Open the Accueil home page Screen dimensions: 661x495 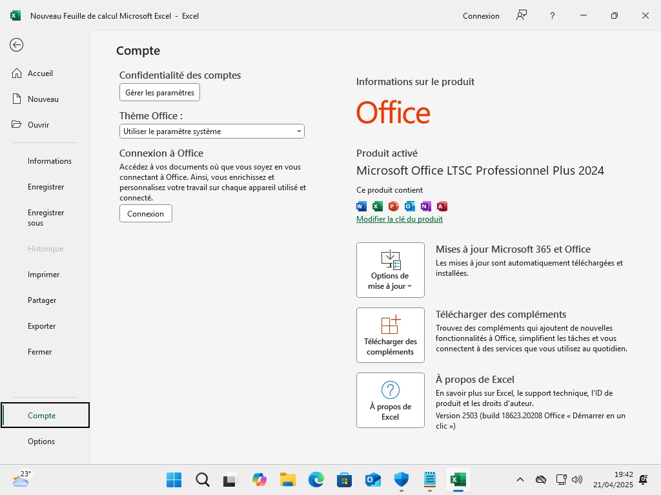[x=40, y=73]
